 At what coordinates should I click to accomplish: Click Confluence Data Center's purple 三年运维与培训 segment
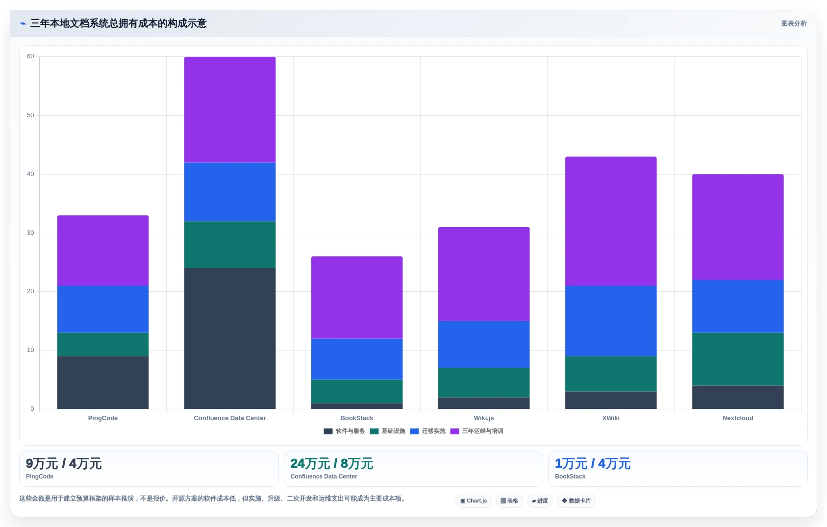point(230,110)
